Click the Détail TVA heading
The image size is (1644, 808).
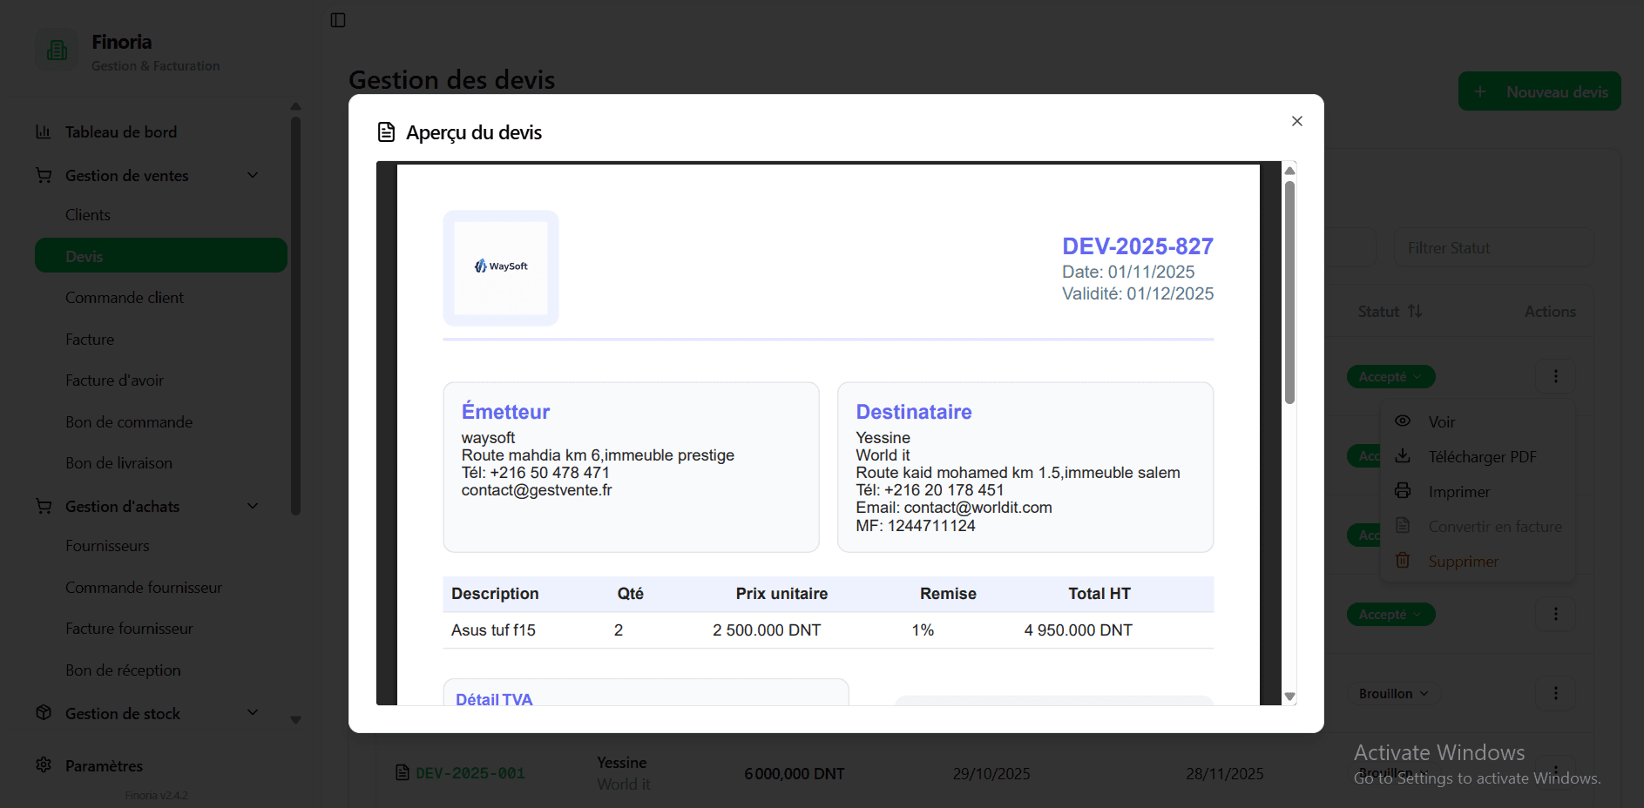click(x=494, y=699)
